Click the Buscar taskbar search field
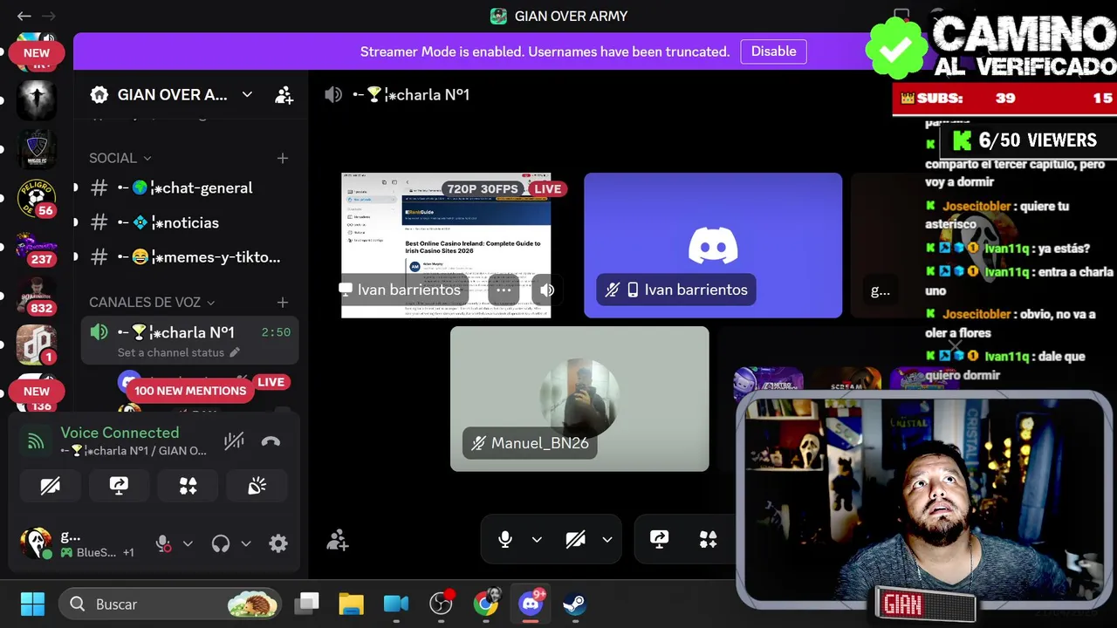The image size is (1117, 628). tap(170, 604)
